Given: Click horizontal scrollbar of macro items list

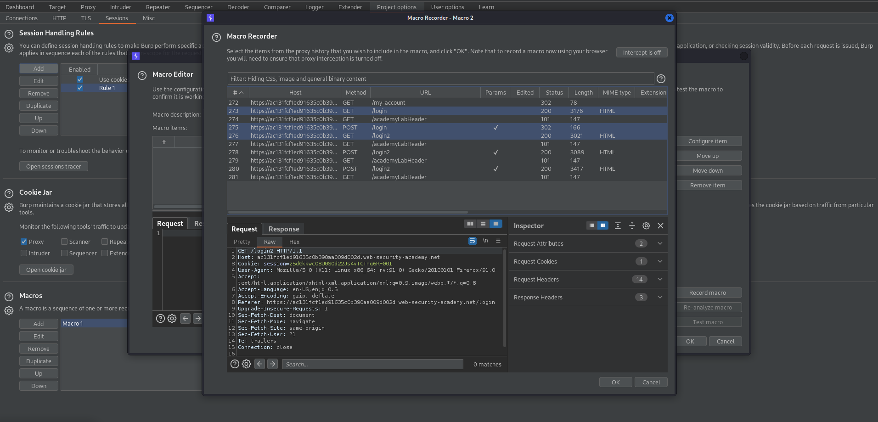Looking at the screenshot, I should click(177, 207).
